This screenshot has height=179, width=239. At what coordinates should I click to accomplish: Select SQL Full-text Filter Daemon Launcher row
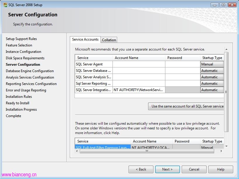103,147
